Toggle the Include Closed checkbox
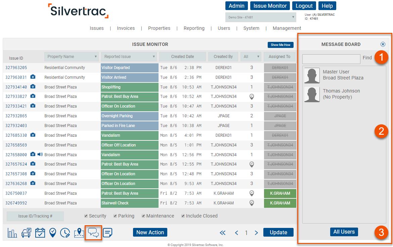 click(183, 216)
